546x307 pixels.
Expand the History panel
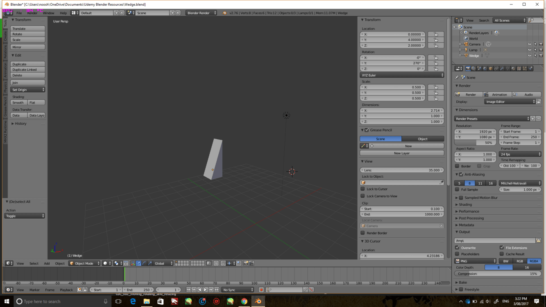pos(20,124)
